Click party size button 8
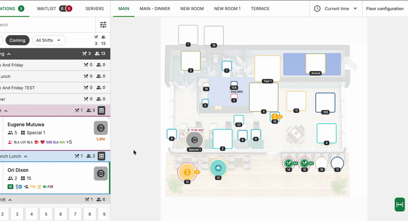The height and width of the screenshot is (221, 408). 90,214
